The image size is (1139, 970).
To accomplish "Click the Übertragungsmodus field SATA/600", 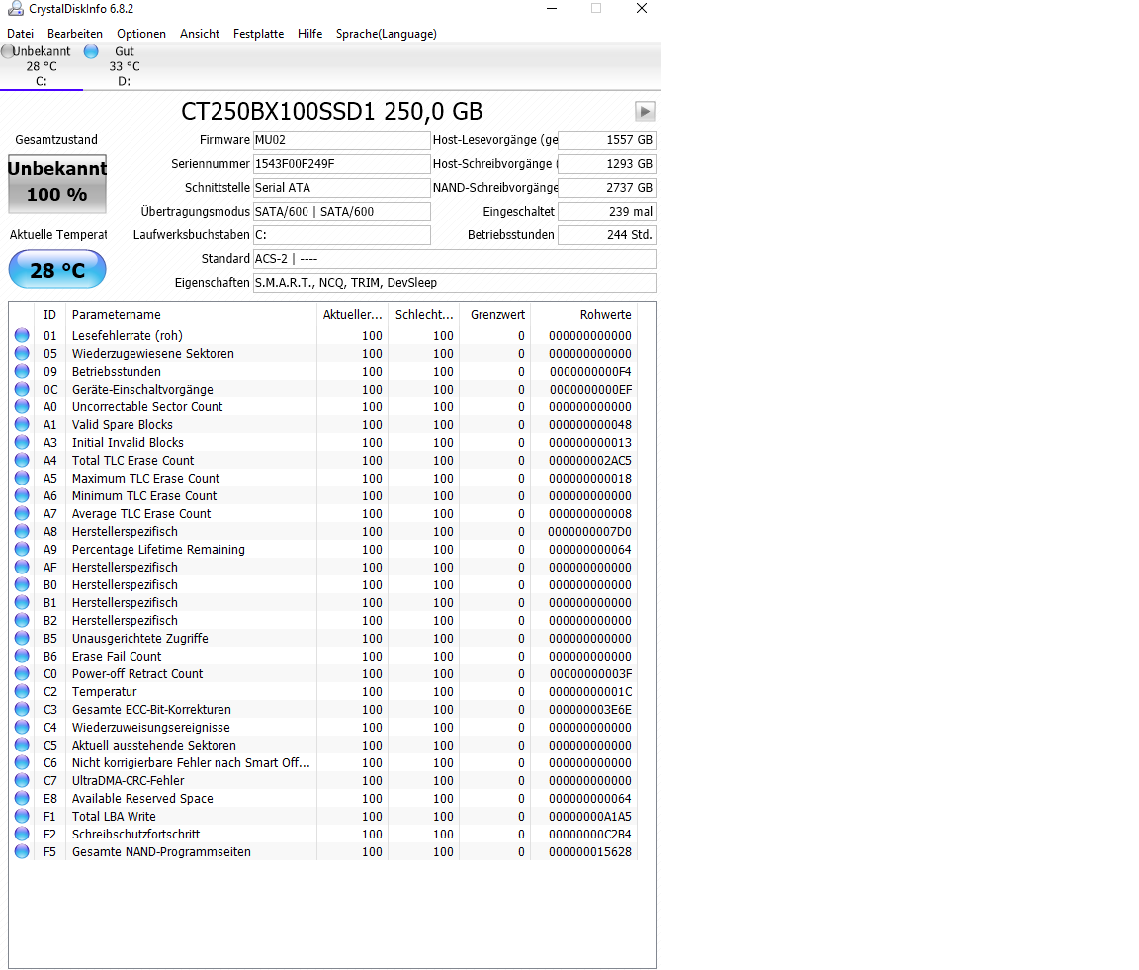I will (x=341, y=212).
